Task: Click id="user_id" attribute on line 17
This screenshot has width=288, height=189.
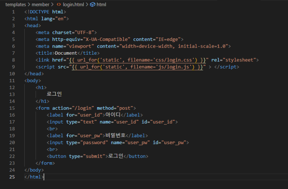Action: (158, 122)
